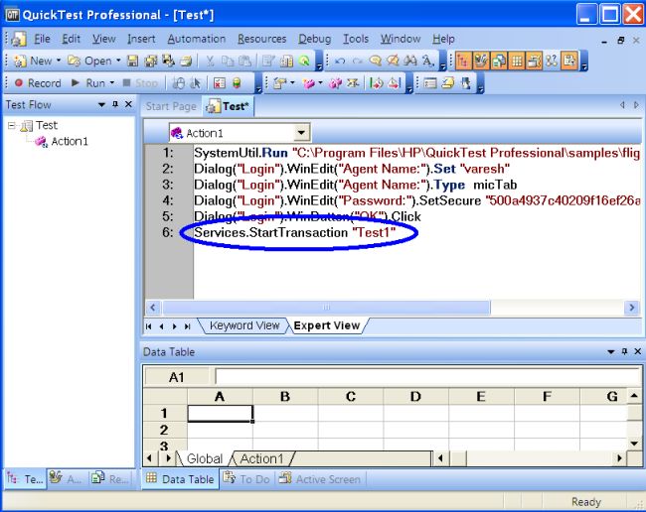The height and width of the screenshot is (512, 646).
Task: Toggle the last highlighted view toolbar button
Action: [x=569, y=61]
